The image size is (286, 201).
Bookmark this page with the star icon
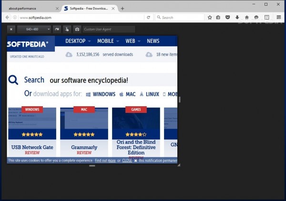click(x=210, y=18)
